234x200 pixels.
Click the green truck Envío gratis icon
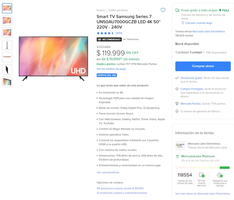pos(177,9)
